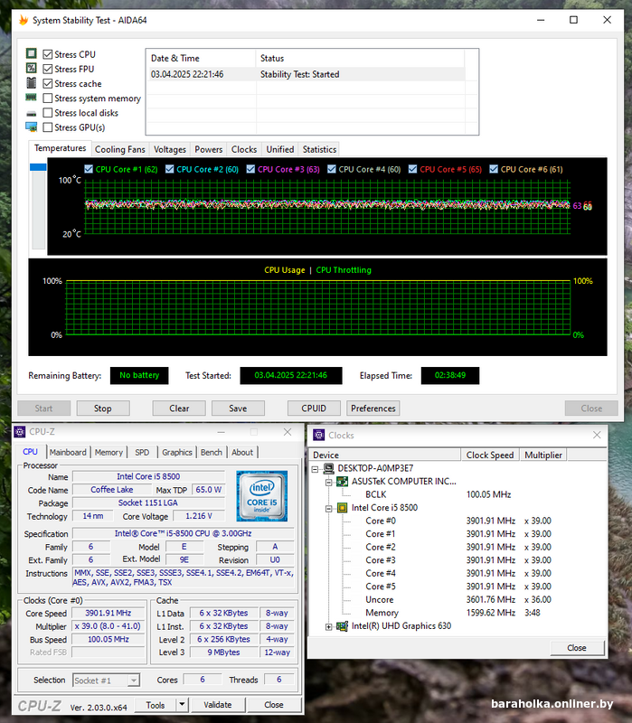
Task: Hide CPU Core #6 temperature graph line
Action: 494,169
